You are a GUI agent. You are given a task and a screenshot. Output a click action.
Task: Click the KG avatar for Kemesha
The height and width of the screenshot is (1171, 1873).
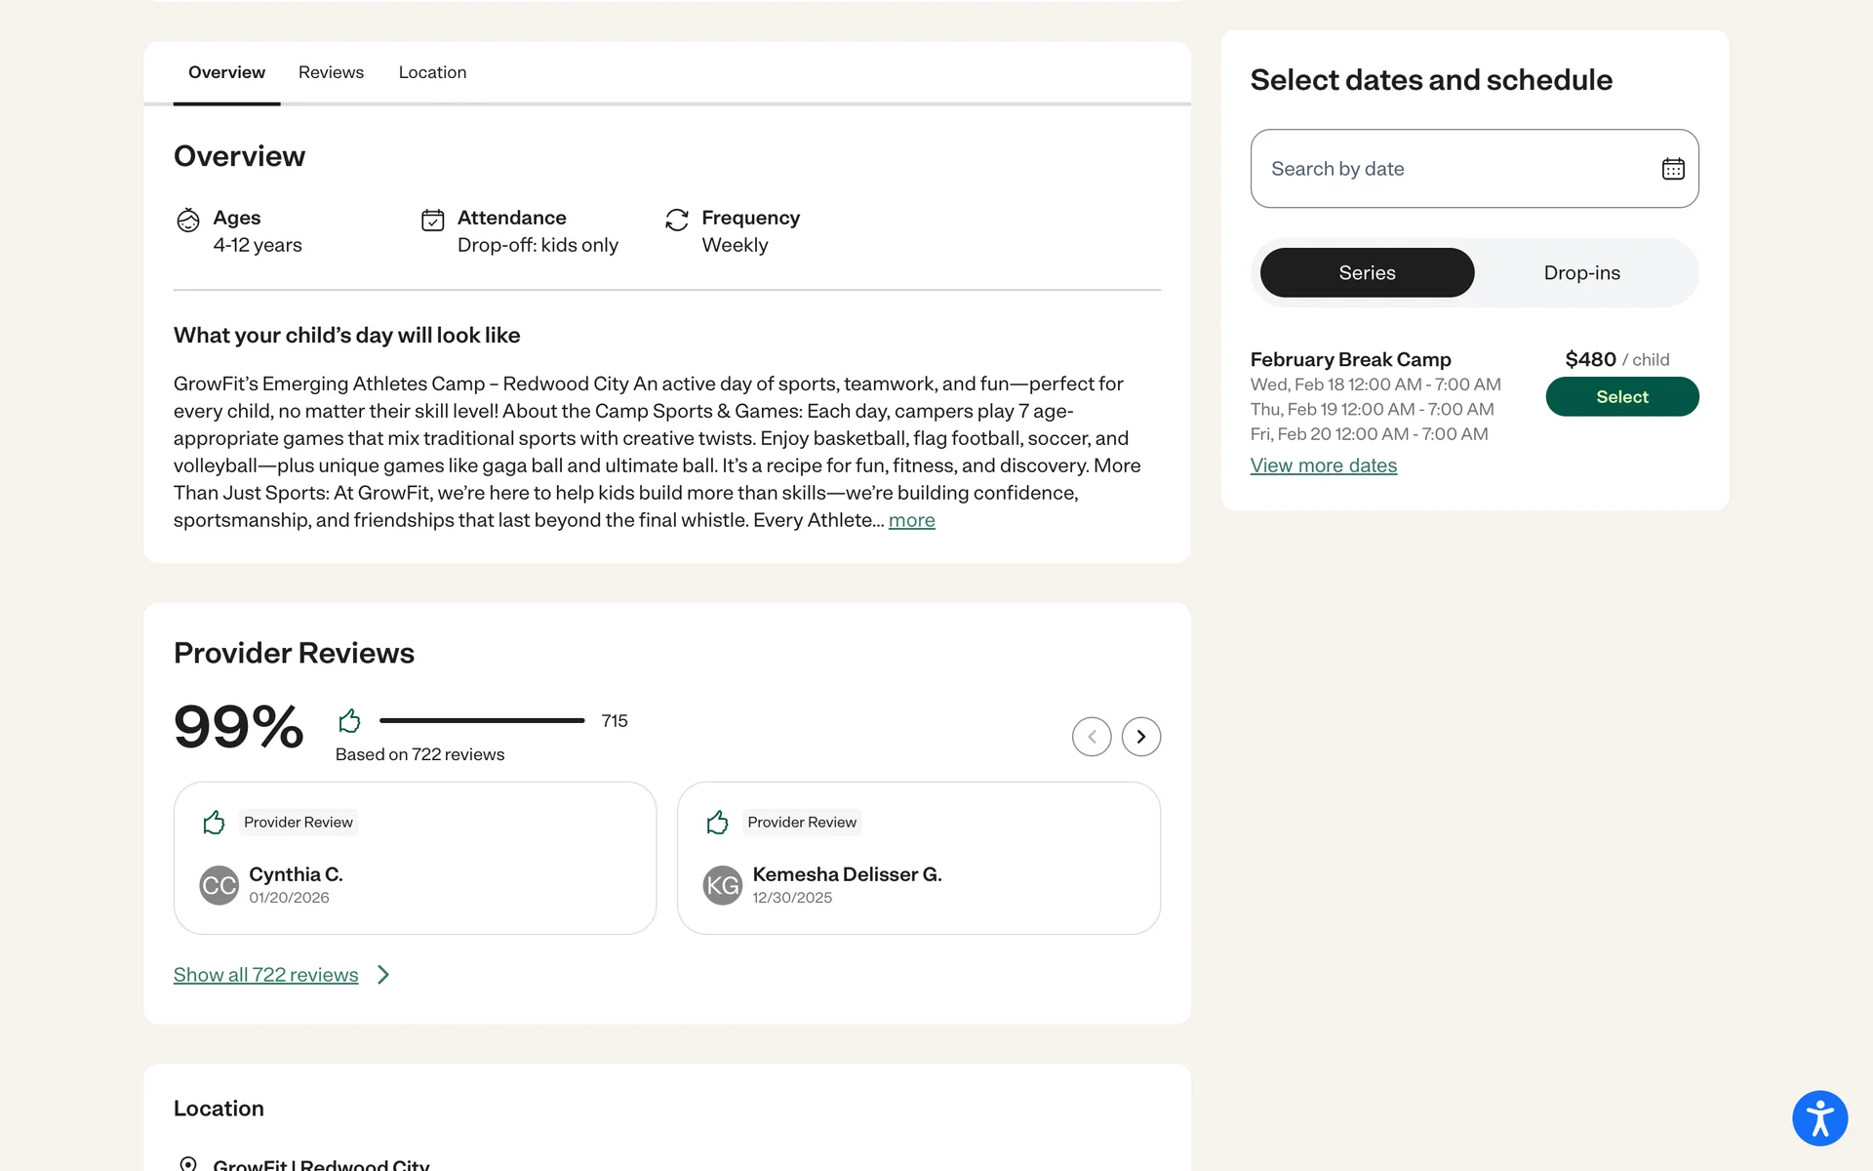tap(722, 885)
